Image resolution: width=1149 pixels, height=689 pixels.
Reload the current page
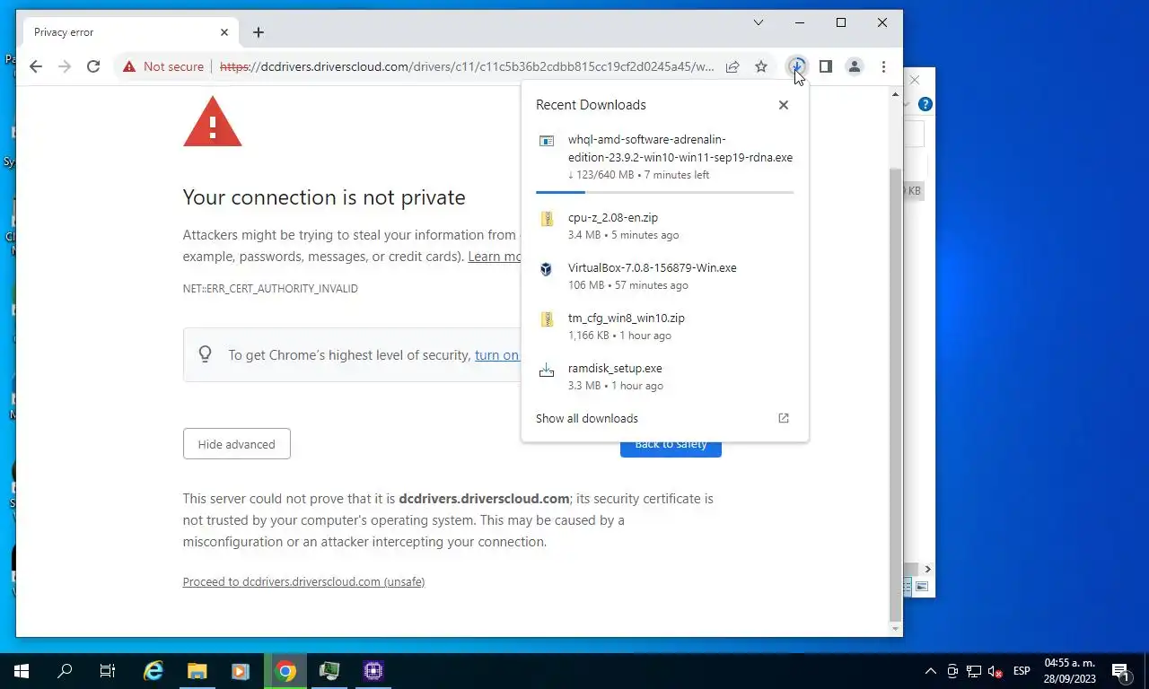pos(93,66)
